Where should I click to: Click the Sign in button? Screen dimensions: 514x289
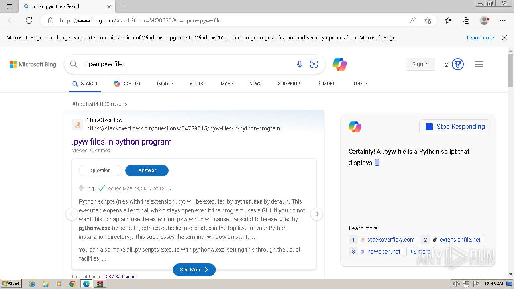click(420, 64)
